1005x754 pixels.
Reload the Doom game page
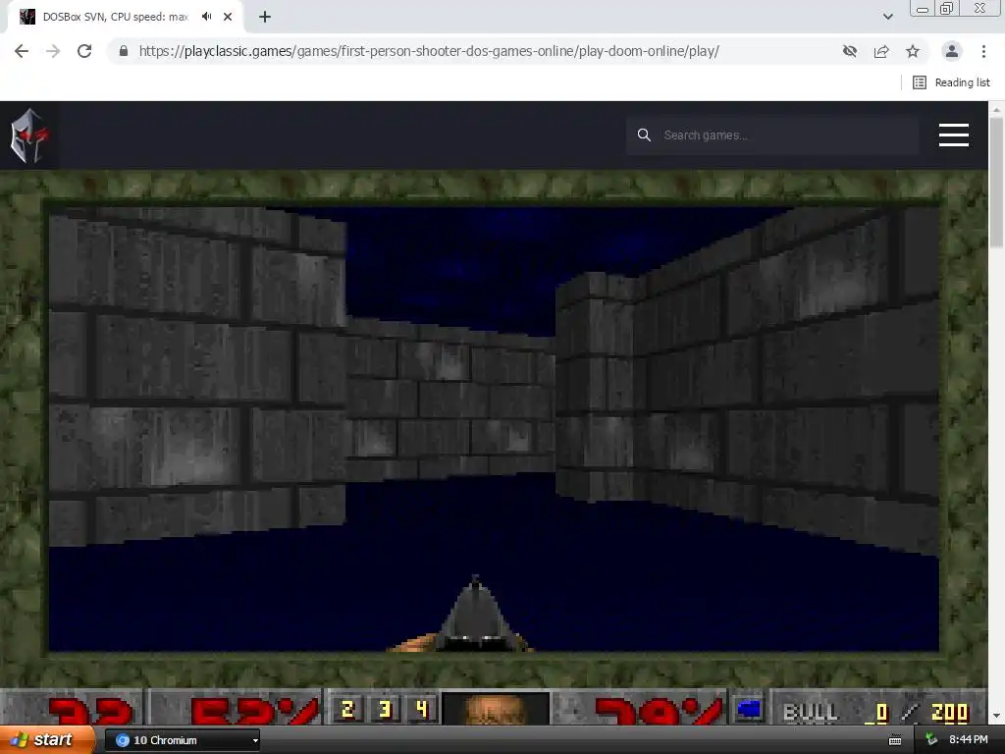(84, 51)
